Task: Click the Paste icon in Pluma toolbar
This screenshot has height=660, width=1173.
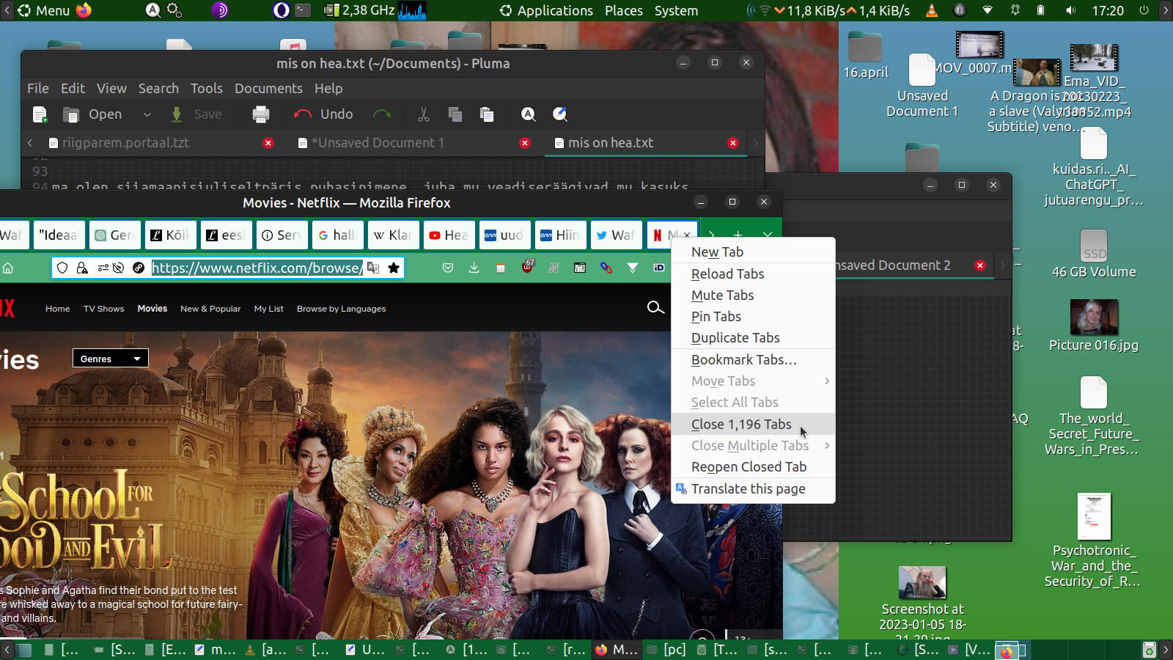Action: 486,114
